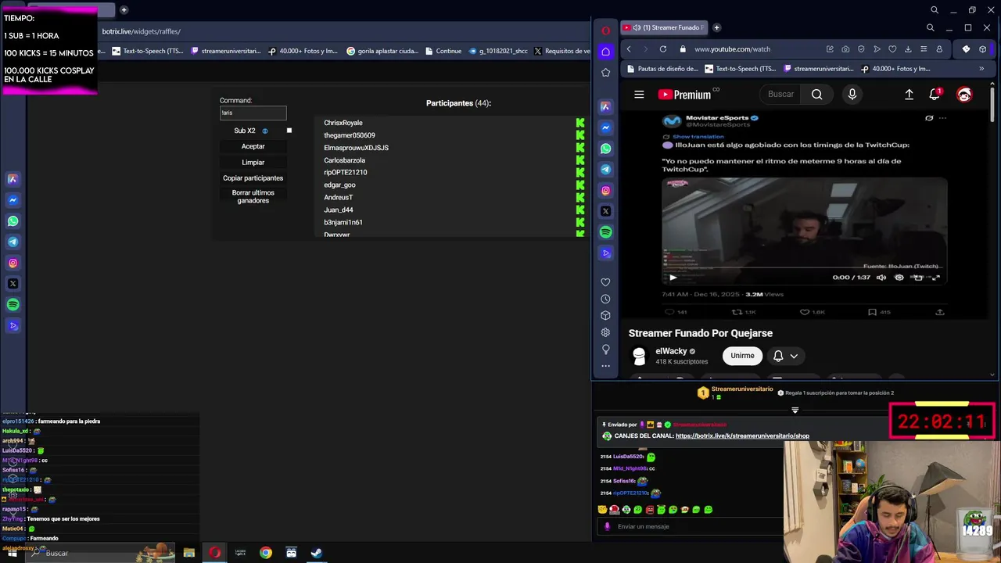
Task: Click the YouTube search magnifier button
Action: point(816,95)
